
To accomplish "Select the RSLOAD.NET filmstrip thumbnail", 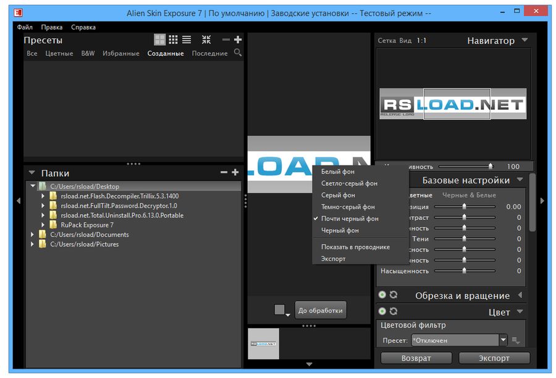I will pyautogui.click(x=263, y=343).
